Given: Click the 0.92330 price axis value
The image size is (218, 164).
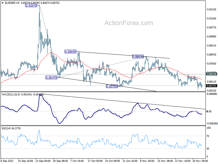Looking at the screenshot, I should [212, 10].
